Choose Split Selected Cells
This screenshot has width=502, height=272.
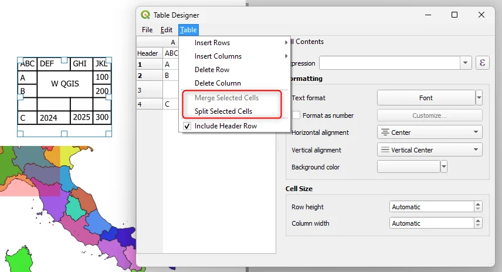tap(223, 111)
